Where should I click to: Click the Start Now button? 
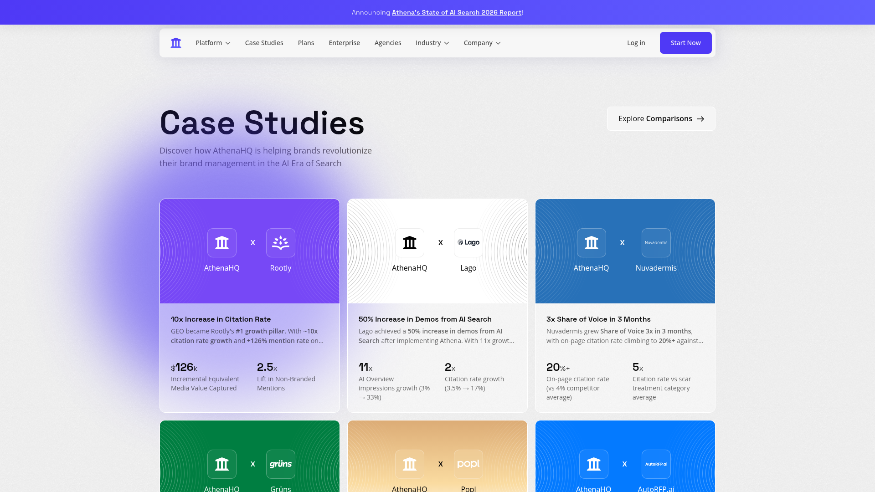685,43
